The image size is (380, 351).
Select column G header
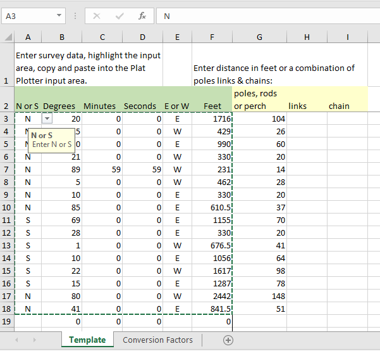pos(259,37)
